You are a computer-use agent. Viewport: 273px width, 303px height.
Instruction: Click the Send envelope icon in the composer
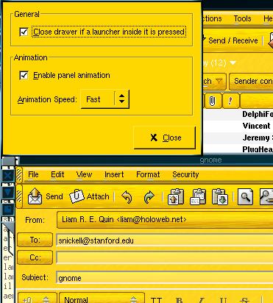pyautogui.click(x=35, y=196)
